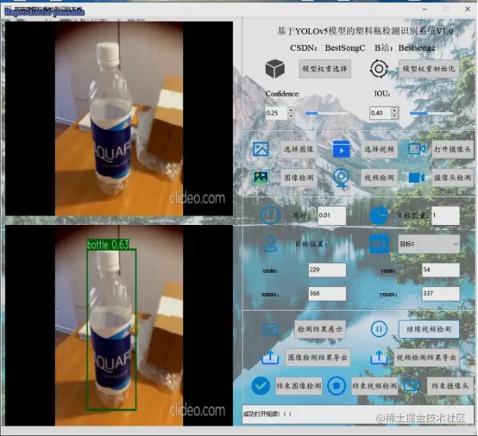Click 继续视频检测 button

[x=429, y=329]
